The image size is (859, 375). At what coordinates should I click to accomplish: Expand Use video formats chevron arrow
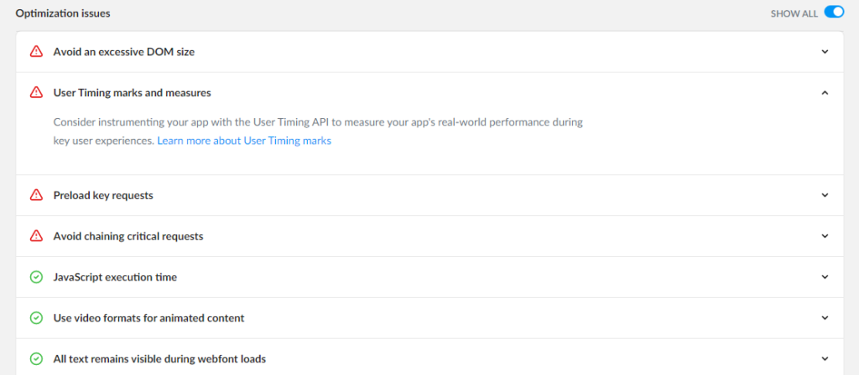tap(825, 318)
